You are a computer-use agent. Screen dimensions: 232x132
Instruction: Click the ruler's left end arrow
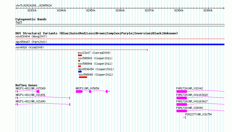pyautogui.click(x=16, y=8)
